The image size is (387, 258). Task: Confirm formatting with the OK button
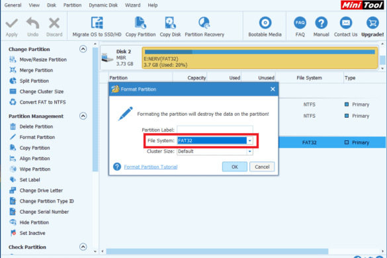click(234, 167)
